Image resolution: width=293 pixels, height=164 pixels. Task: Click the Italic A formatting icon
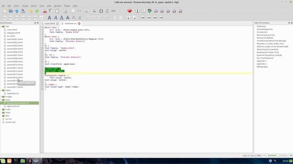pyautogui.click(x=55, y=18)
